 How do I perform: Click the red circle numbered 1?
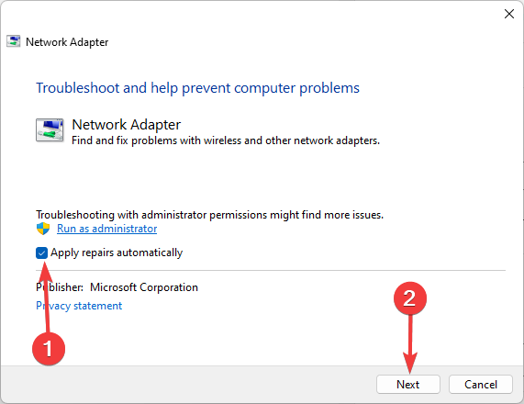[x=49, y=349]
